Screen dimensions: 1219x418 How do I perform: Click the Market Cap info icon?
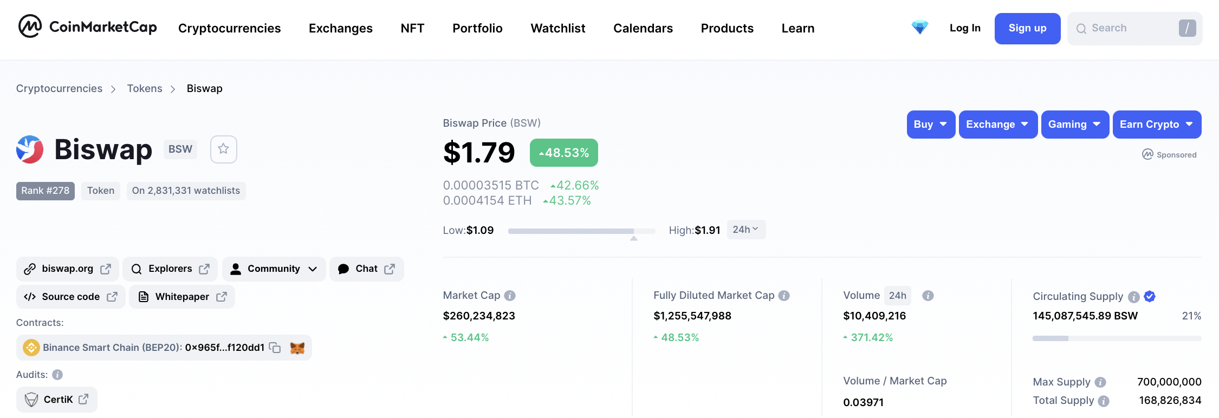point(510,296)
